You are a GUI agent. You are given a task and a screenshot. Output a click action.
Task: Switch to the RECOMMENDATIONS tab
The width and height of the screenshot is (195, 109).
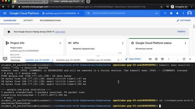click(x=50, y=21)
